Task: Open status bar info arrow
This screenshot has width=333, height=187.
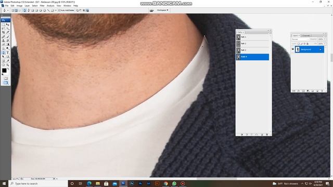Action: [x=54, y=179]
